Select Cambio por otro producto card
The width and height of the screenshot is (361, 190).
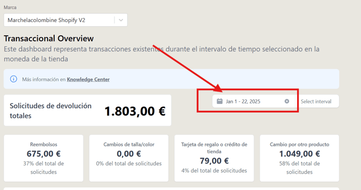pyautogui.click(x=299, y=158)
